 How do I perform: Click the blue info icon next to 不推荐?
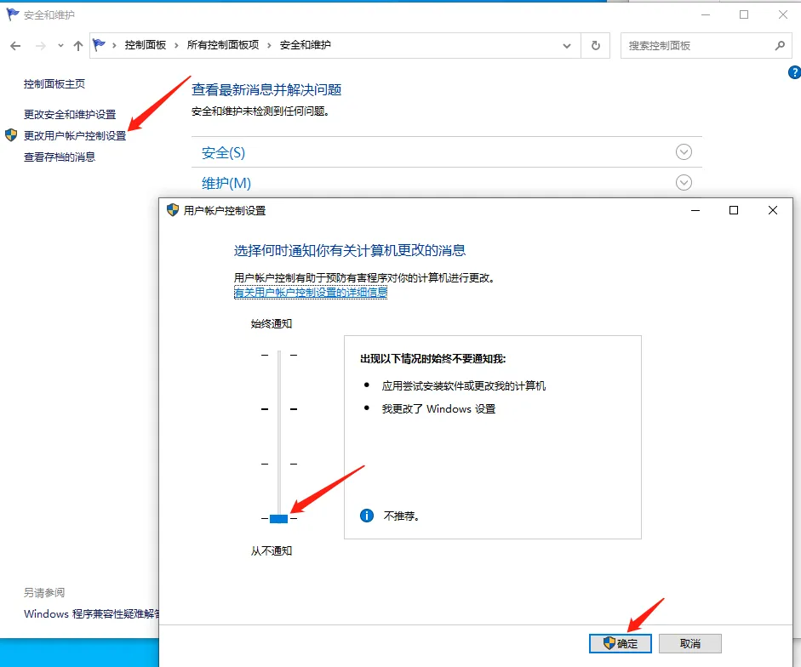366,516
